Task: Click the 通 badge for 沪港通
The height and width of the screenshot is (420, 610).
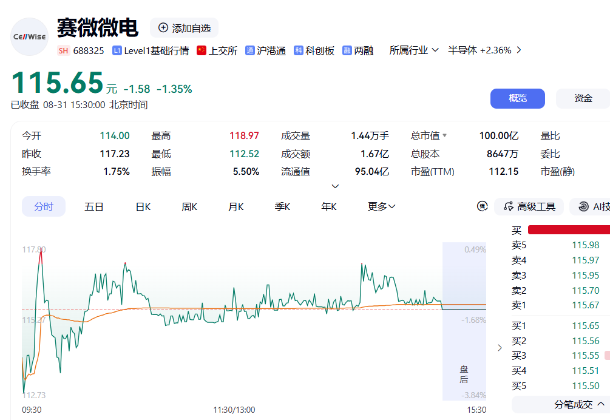Action: pyautogui.click(x=249, y=50)
